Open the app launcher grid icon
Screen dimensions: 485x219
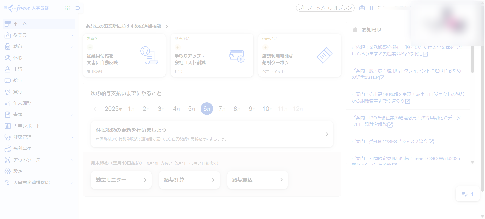coord(67,8)
